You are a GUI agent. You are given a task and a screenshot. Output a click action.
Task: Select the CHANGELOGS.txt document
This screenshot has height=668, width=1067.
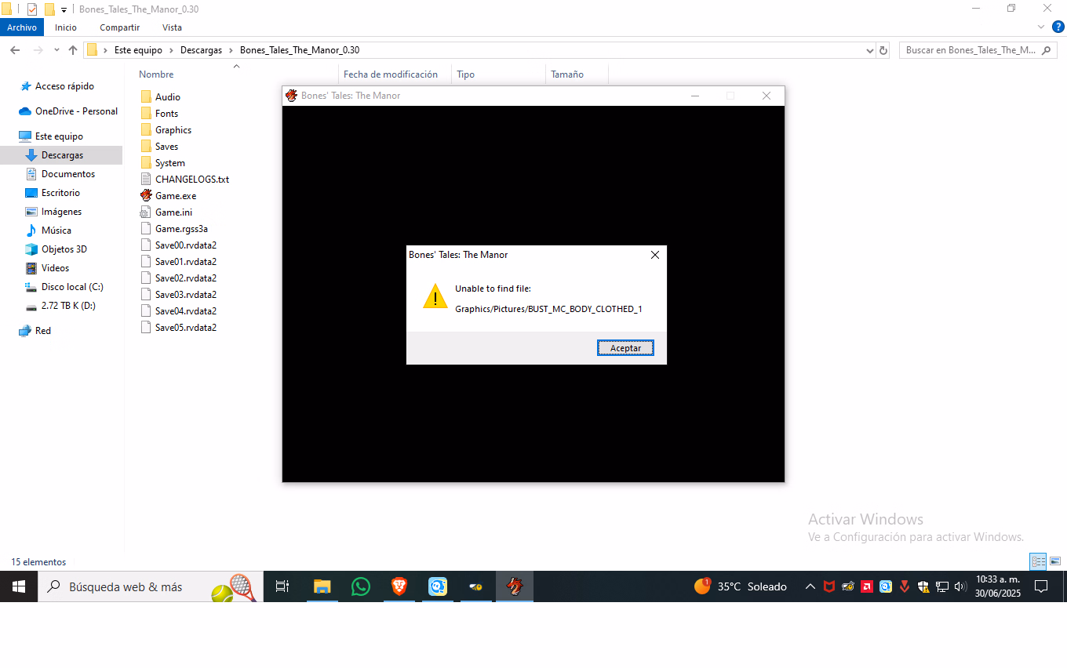tap(191, 180)
